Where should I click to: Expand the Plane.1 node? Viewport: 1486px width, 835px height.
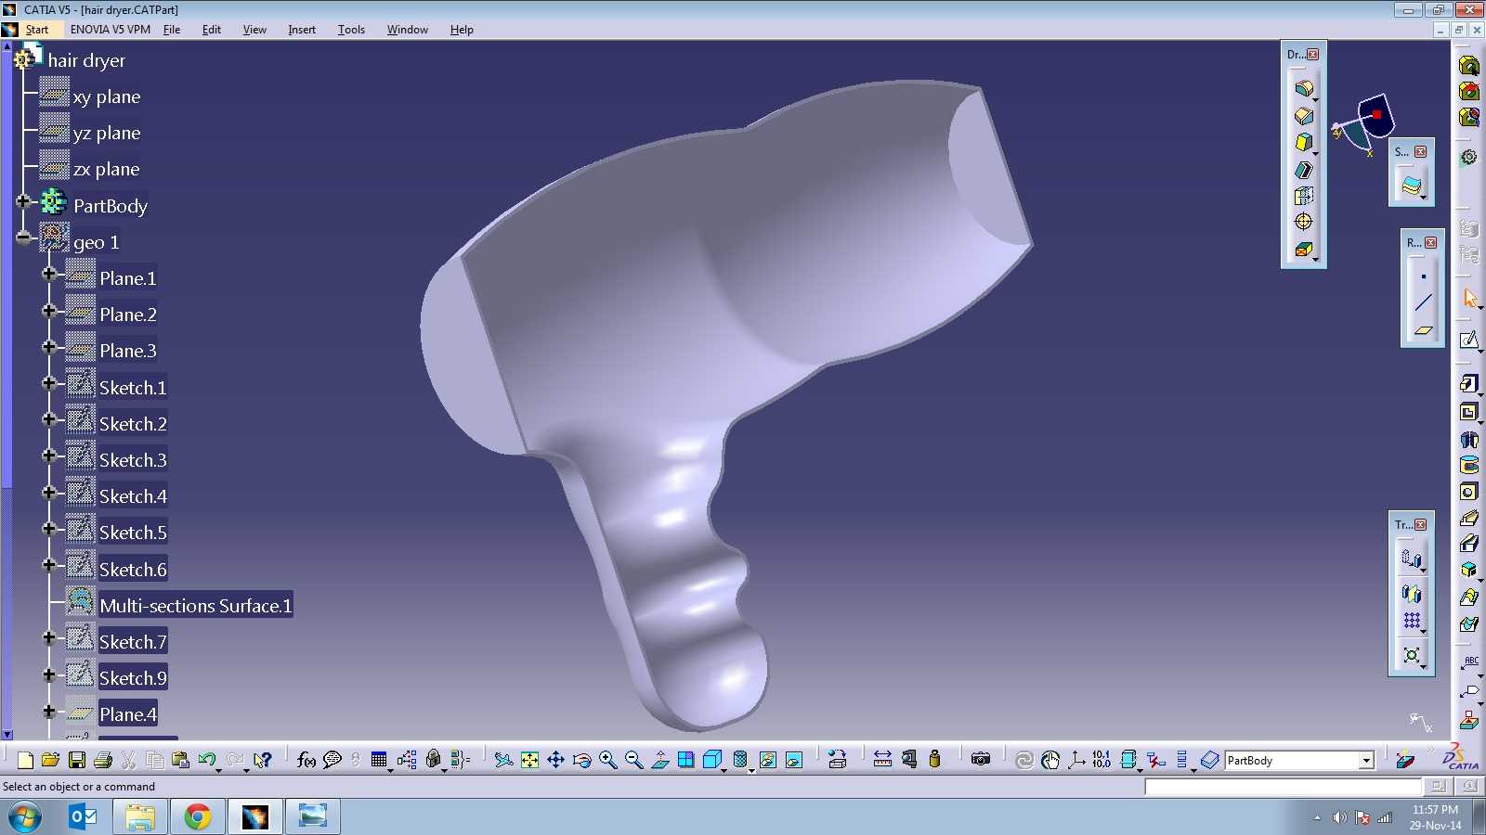(x=49, y=274)
